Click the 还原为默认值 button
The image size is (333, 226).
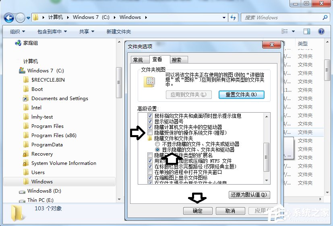tap(249, 195)
